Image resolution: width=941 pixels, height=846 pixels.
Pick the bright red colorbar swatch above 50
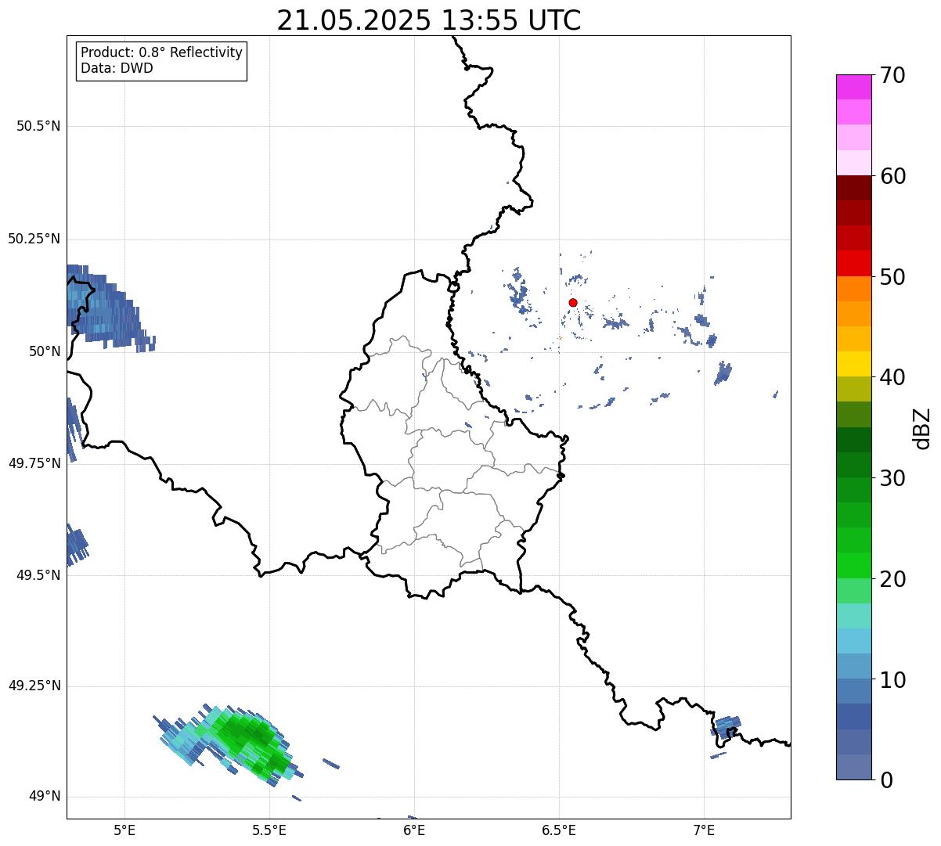[x=854, y=264]
